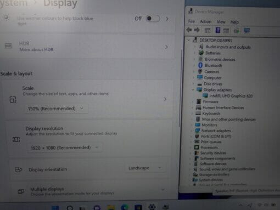The height and width of the screenshot is (210, 280).
Task: Show hidden icons chevron in system tray
Action: click(240, 205)
